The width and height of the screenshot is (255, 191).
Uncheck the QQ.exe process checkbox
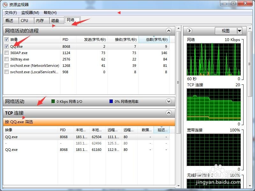click(x=6, y=46)
